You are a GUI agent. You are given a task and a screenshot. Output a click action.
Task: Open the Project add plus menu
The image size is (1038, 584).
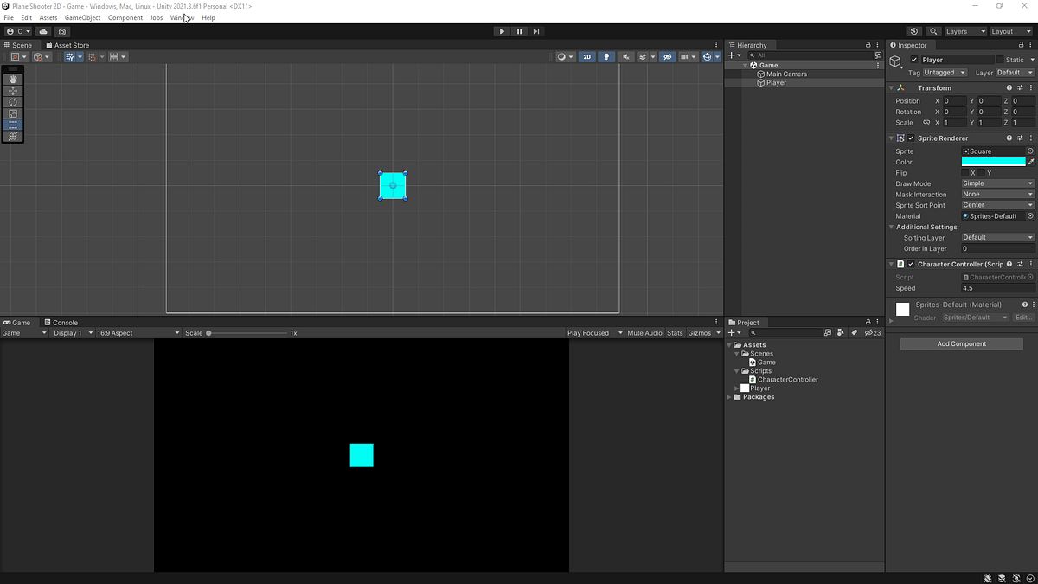click(734, 332)
